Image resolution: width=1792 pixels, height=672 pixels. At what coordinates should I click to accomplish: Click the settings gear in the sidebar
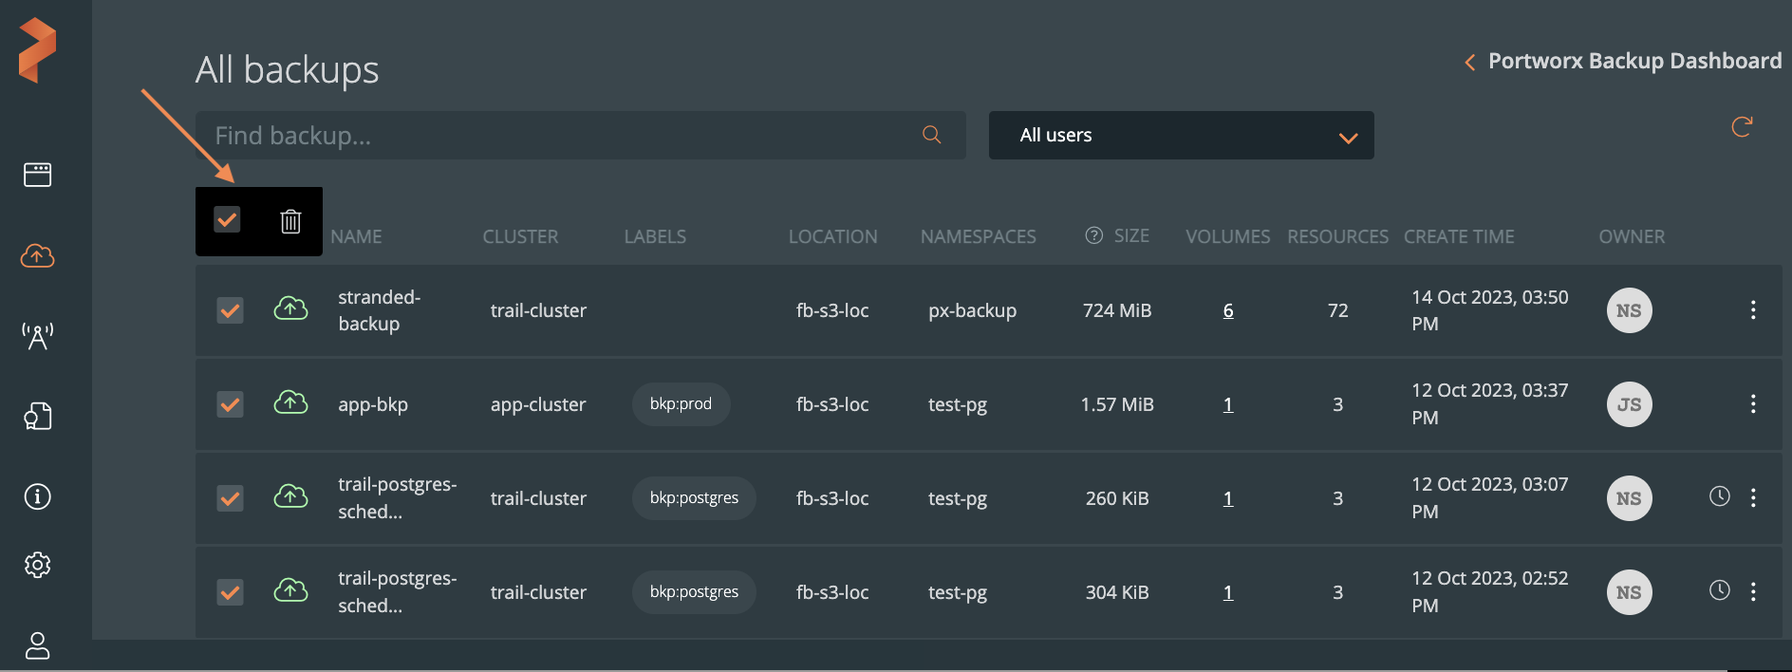37,565
